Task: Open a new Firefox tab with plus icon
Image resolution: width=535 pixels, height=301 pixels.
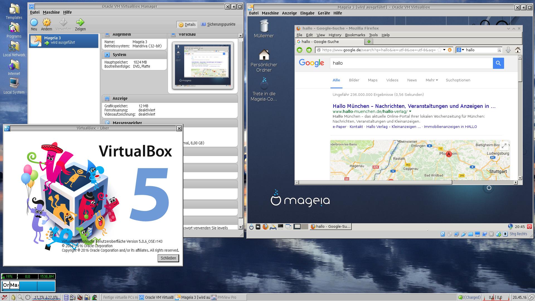Action: [369, 42]
